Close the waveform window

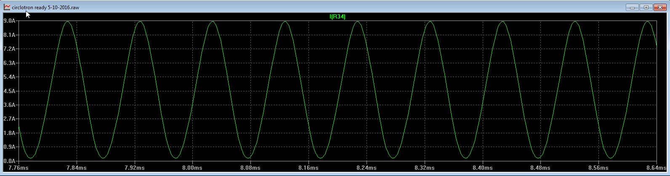659,8
